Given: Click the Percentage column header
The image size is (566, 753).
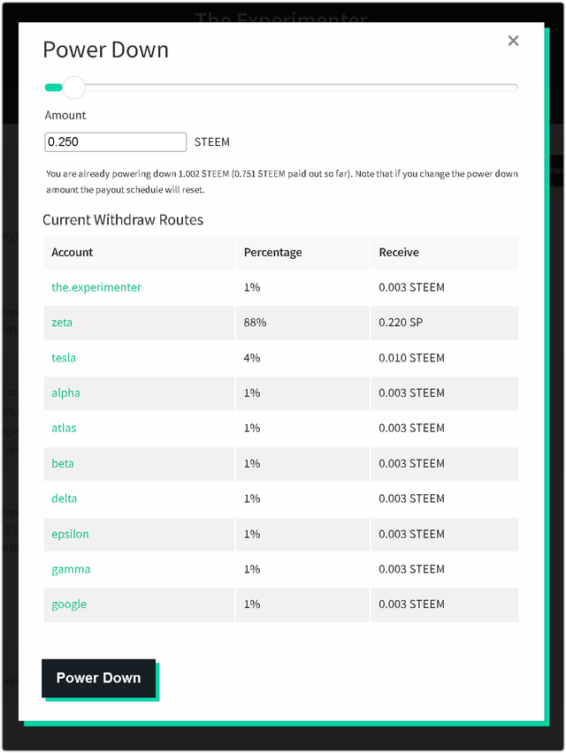Looking at the screenshot, I should point(272,253).
